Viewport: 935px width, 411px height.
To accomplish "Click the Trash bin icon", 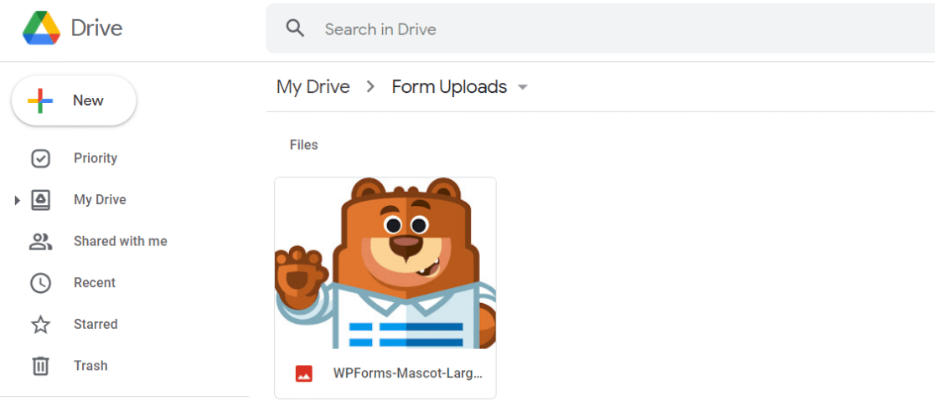I will point(40,366).
